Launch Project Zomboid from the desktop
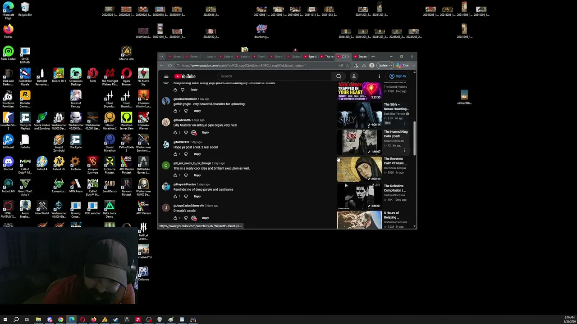Viewport: 577px width, 324px height. (59, 142)
